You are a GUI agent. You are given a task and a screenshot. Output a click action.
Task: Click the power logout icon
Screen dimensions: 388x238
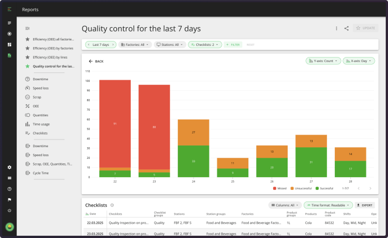point(9,210)
